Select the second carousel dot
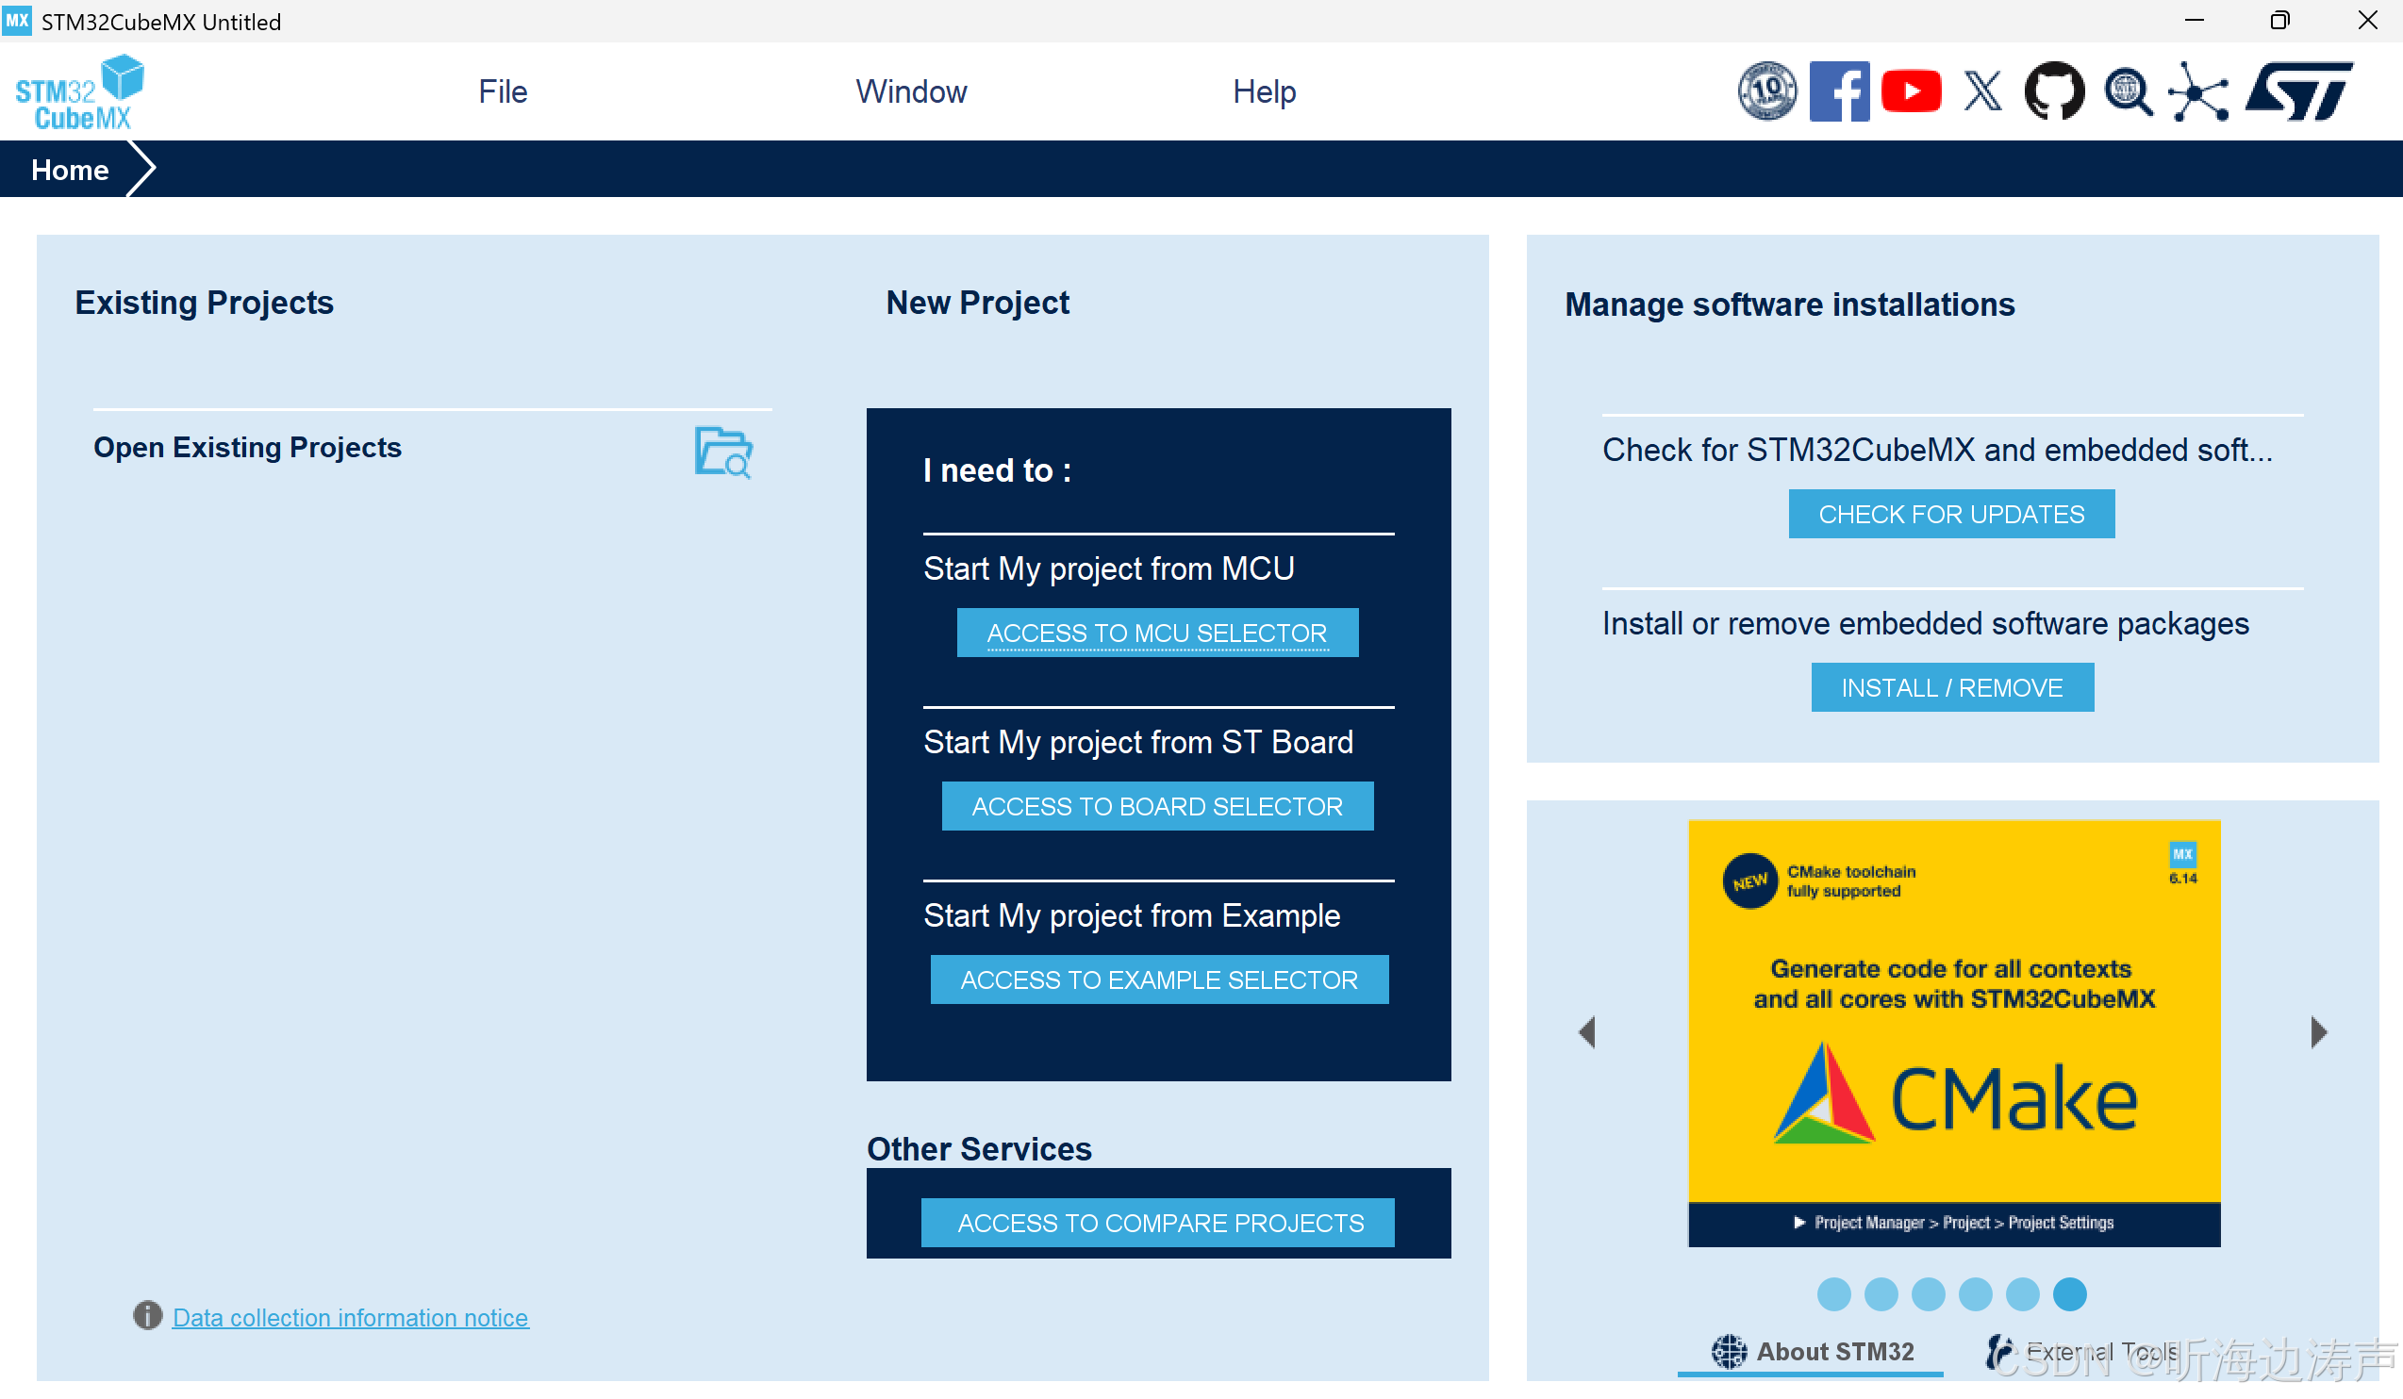The width and height of the screenshot is (2403, 1399). click(1881, 1294)
